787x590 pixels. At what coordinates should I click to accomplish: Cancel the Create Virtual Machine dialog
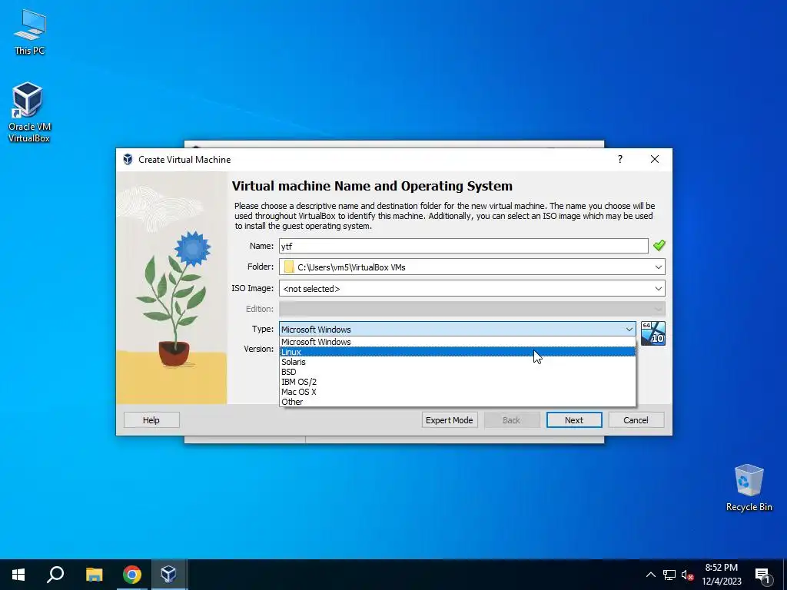(636, 420)
